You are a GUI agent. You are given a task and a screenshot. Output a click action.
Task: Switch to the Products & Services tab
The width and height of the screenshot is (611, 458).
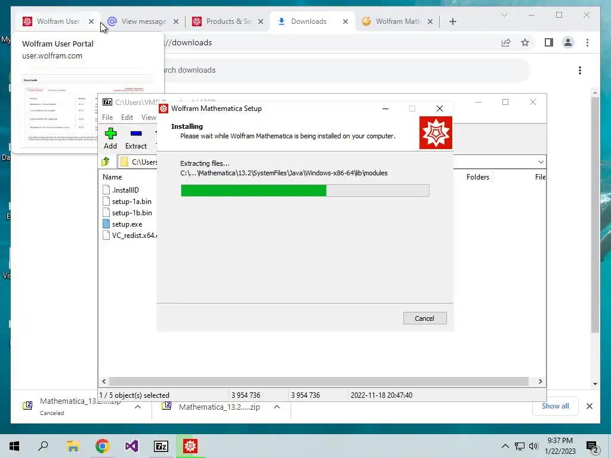228,21
